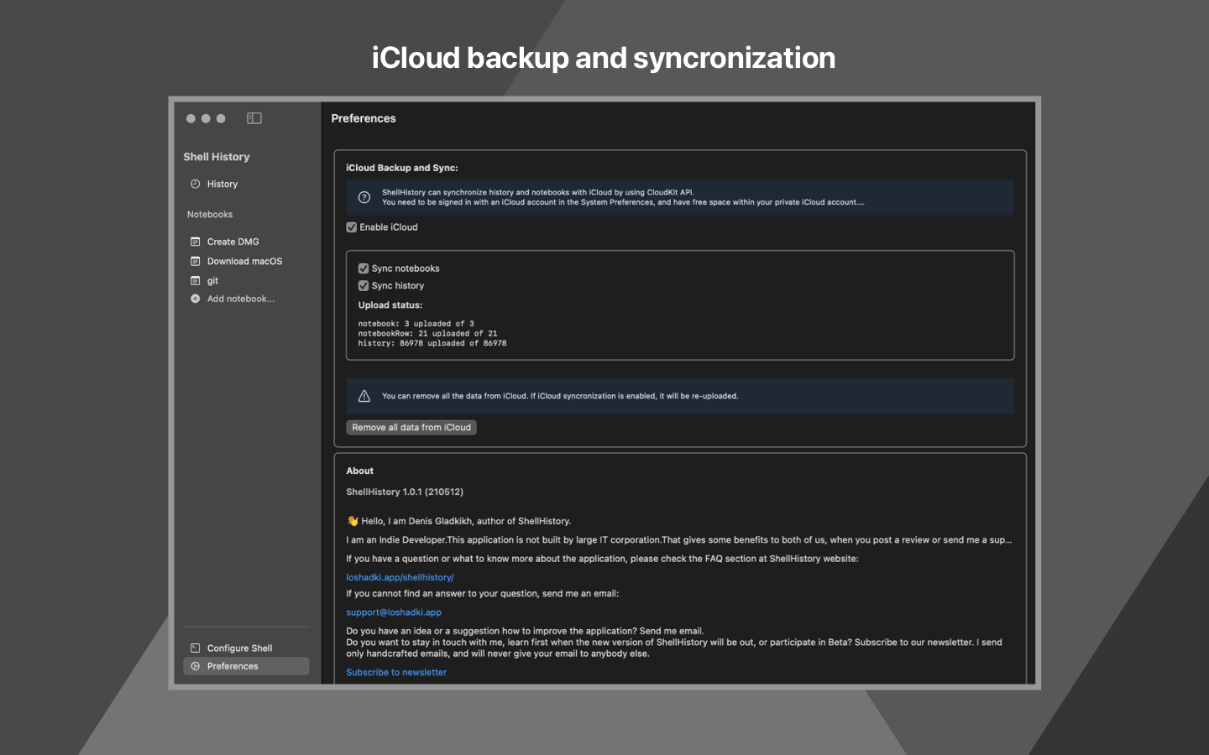The width and height of the screenshot is (1209, 755).
Task: Click the support@loshadki.app email link
Action: [x=394, y=612]
